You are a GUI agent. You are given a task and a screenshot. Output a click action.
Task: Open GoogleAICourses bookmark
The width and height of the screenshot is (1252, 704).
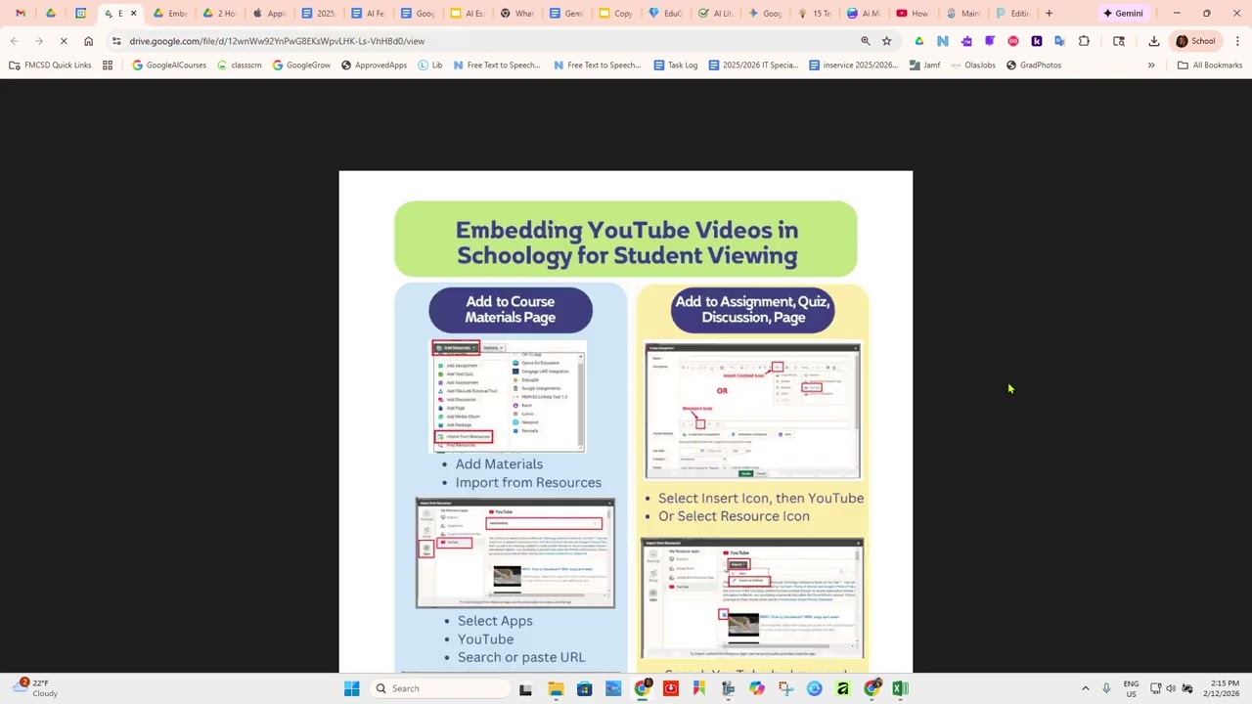169,66
